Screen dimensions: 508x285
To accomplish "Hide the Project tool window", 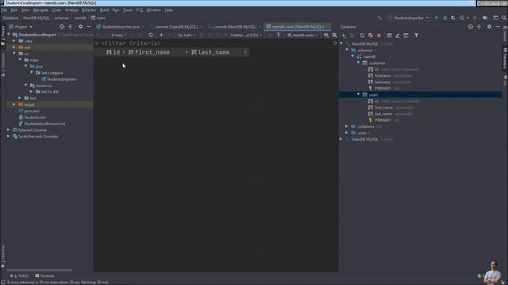I will pos(89,27).
